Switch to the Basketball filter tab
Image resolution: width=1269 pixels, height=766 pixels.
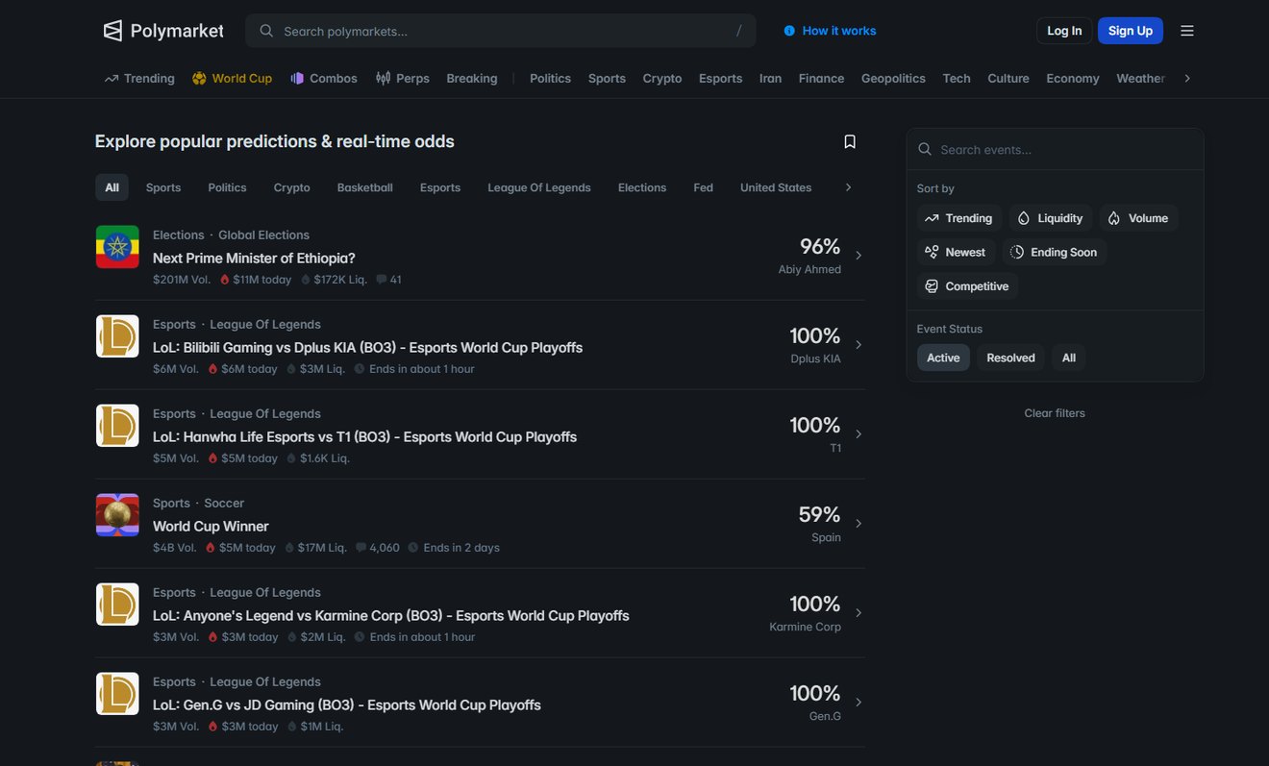365,187
